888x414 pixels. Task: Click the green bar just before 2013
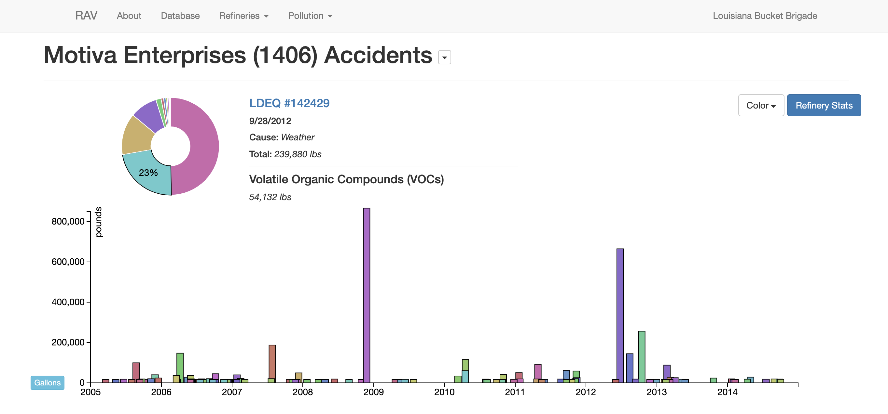(642, 357)
